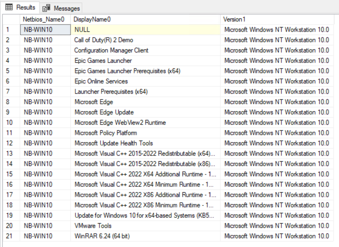Click Visual C++ 2022 X64 Minimum Runtime cell
Screen dimensions: 339x247
click(x=145, y=184)
